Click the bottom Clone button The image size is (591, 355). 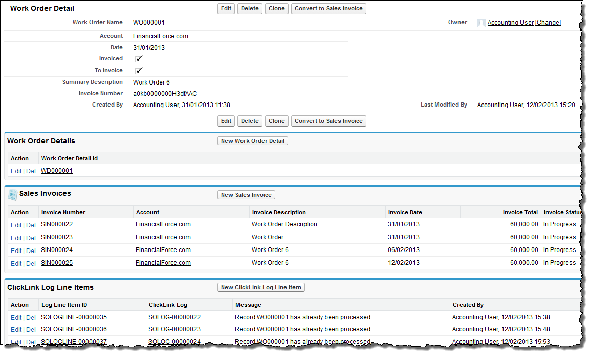coord(276,121)
